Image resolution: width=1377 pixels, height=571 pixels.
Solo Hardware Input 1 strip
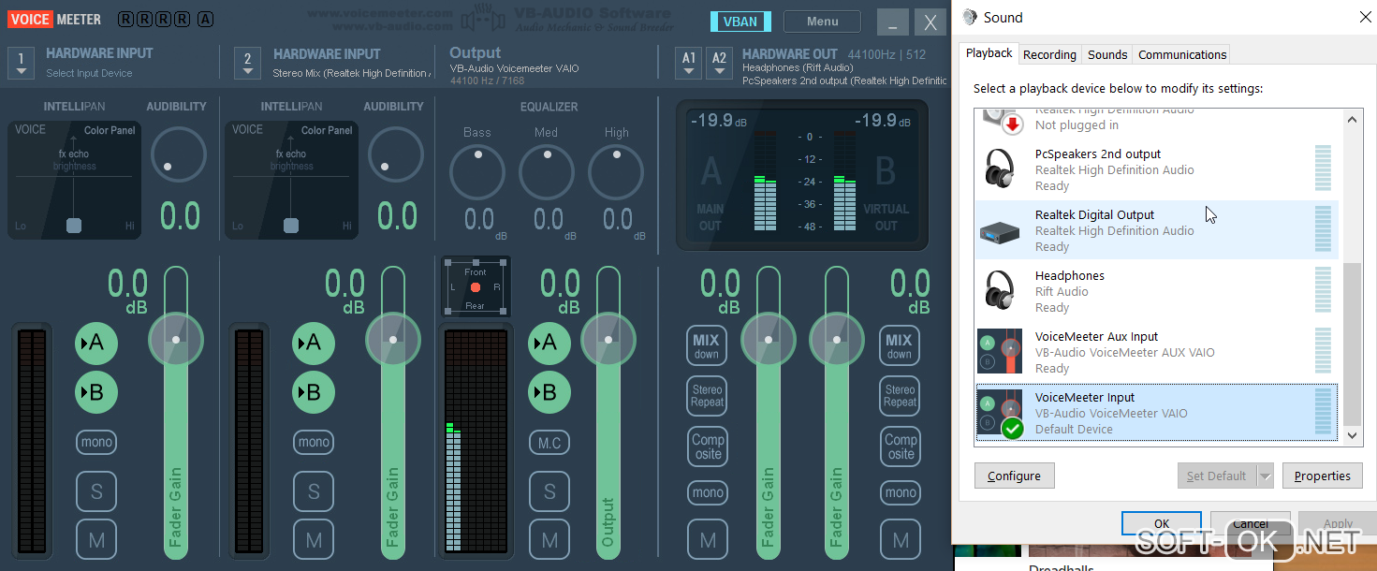pos(96,491)
